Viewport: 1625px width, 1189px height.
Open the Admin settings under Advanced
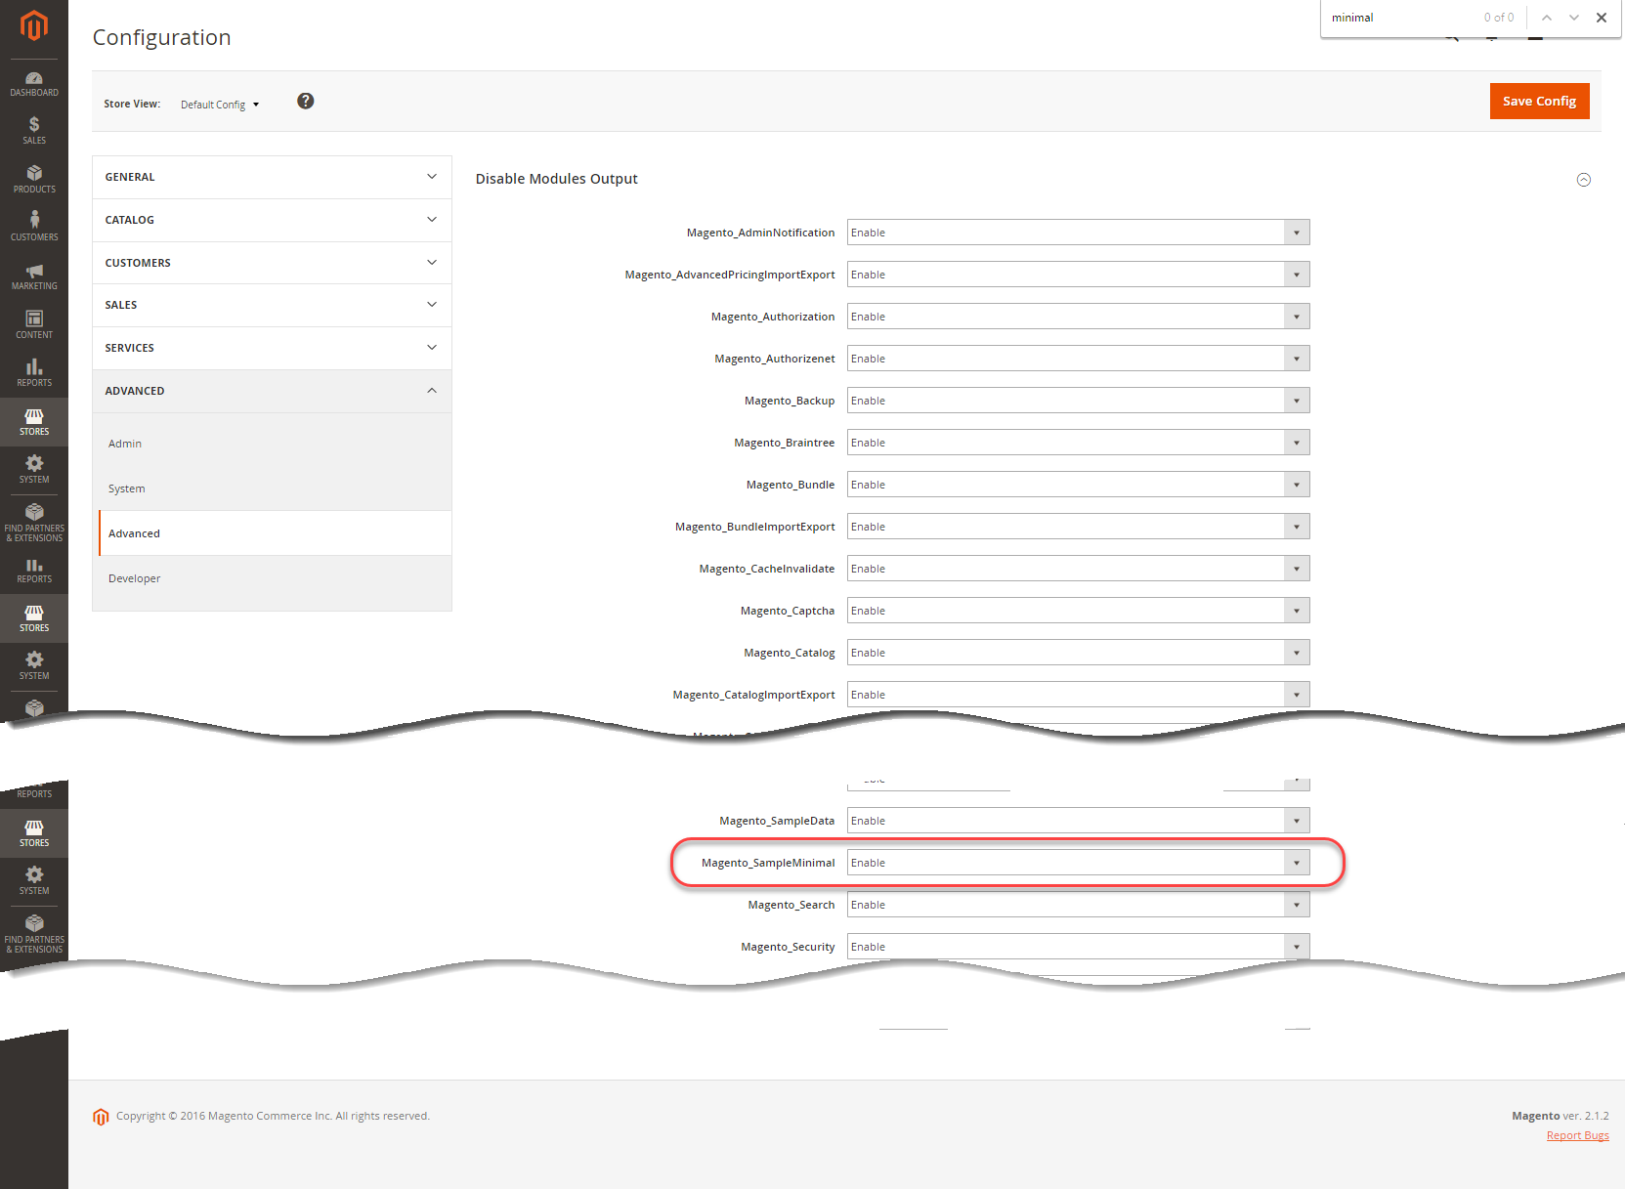click(x=274, y=444)
